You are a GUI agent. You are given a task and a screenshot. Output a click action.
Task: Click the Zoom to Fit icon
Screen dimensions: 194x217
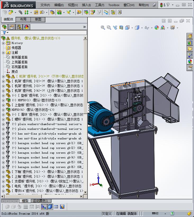pos(103,28)
